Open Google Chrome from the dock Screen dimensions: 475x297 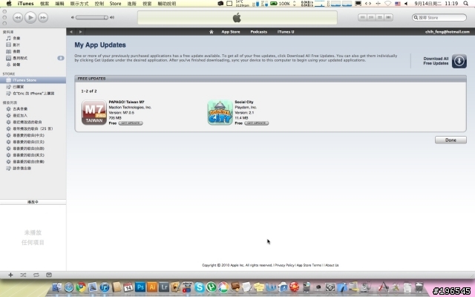81,287
